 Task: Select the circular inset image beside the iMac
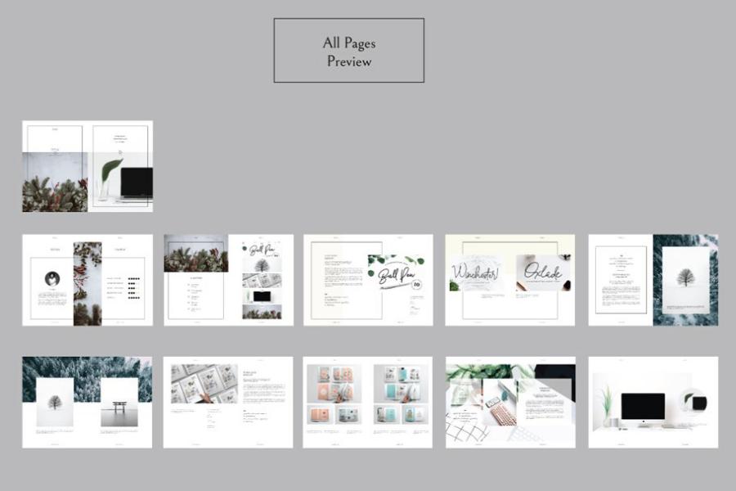[696, 402]
